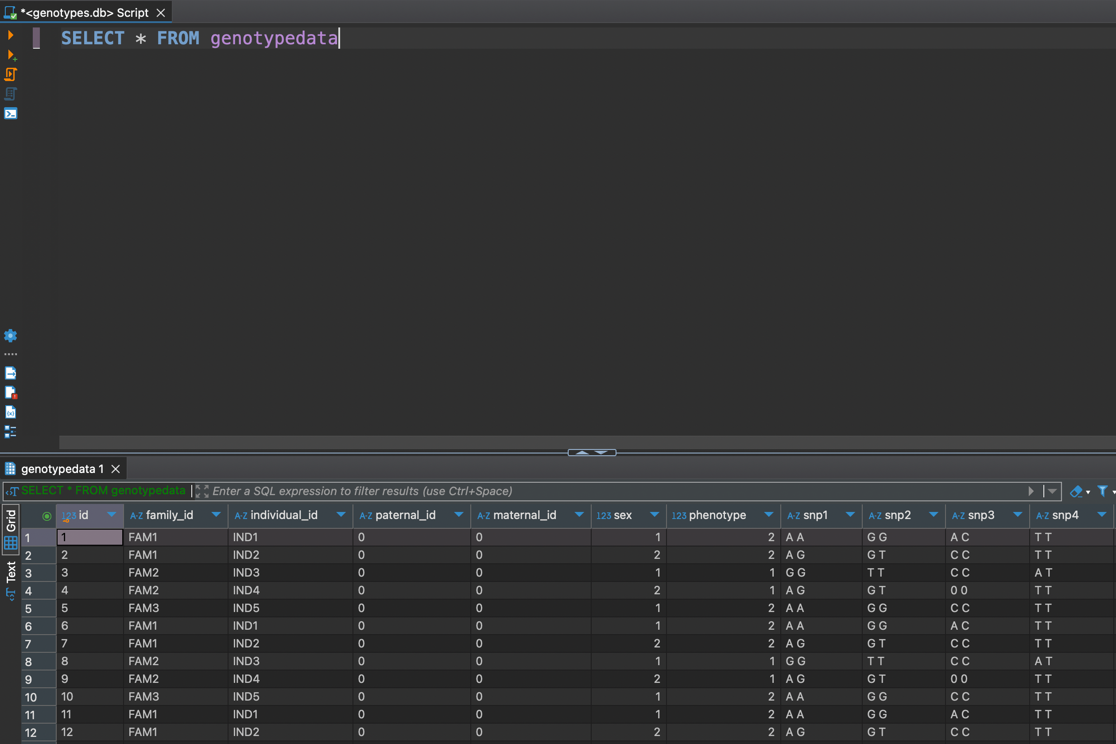Open the phenotype column dropdown menu
The height and width of the screenshot is (744, 1116).
[769, 515]
